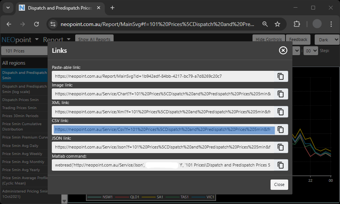
Task: Close Links dialog with X icon
Action: coord(283,51)
